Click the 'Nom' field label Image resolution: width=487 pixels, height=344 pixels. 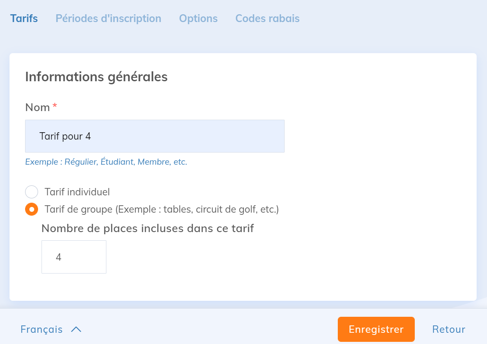pyautogui.click(x=38, y=107)
